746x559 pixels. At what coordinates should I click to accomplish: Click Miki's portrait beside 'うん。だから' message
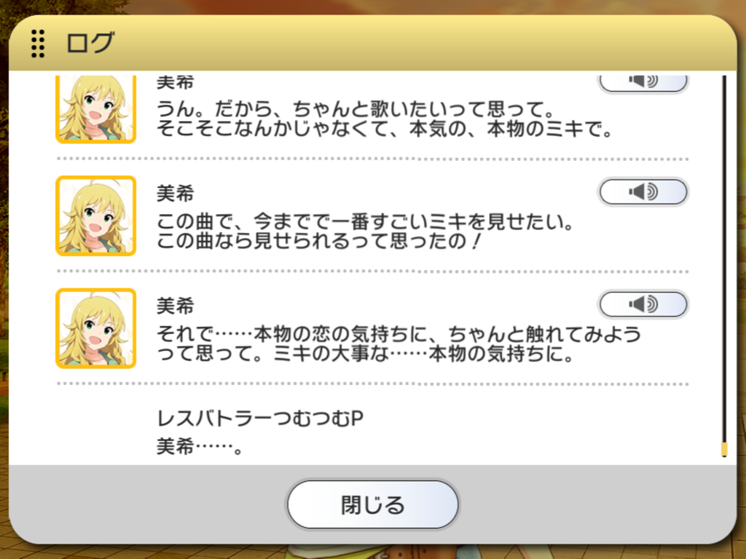coord(96,109)
